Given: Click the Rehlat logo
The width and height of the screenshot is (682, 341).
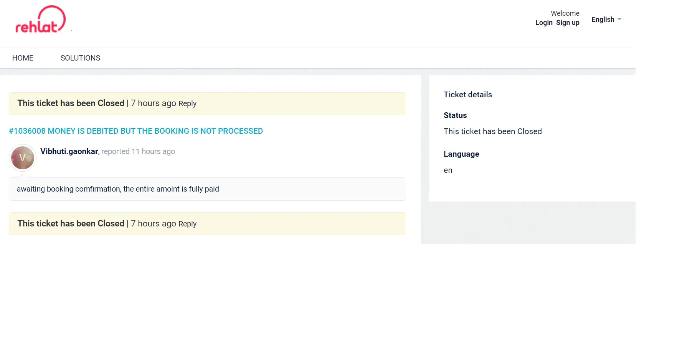Looking at the screenshot, I should point(40,20).
